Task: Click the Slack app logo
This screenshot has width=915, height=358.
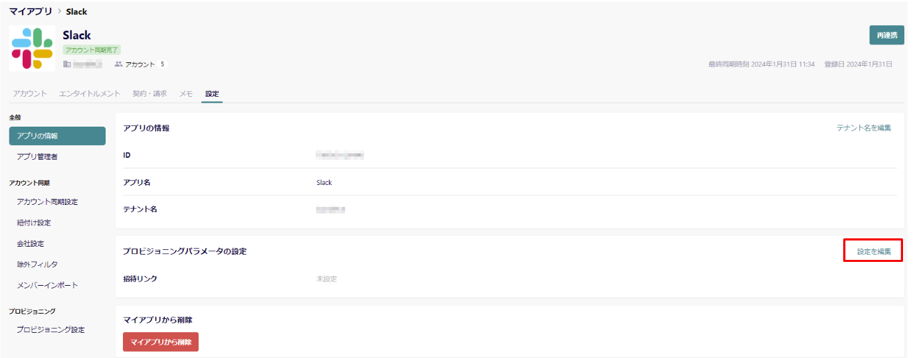Action: pyautogui.click(x=32, y=48)
